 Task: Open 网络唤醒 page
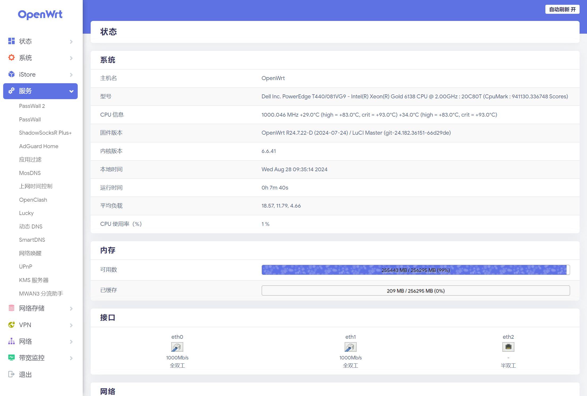pos(30,253)
